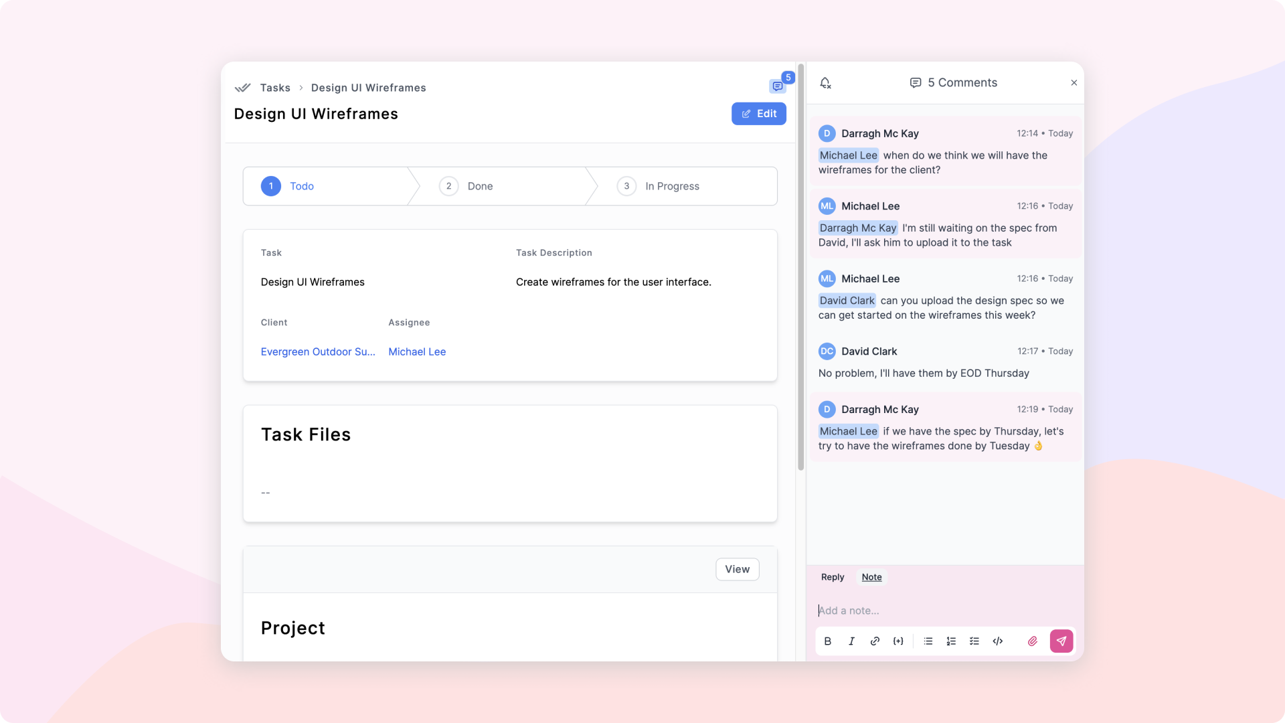
Task: Select the Done step in the status stepper
Action: (480, 186)
